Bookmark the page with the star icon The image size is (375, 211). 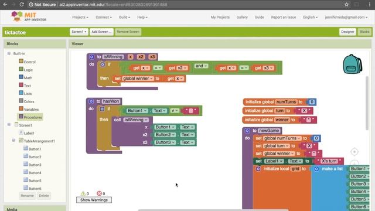coord(346,4)
